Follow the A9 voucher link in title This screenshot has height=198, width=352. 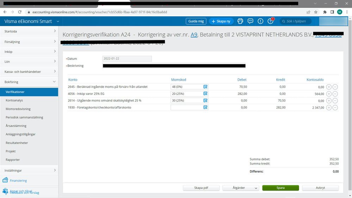coord(194,35)
